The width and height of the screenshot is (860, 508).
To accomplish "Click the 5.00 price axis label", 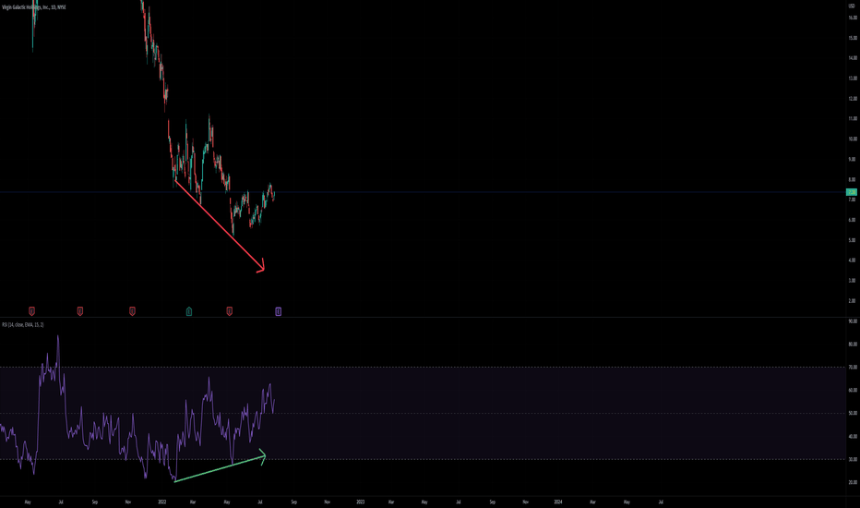I will [x=852, y=240].
